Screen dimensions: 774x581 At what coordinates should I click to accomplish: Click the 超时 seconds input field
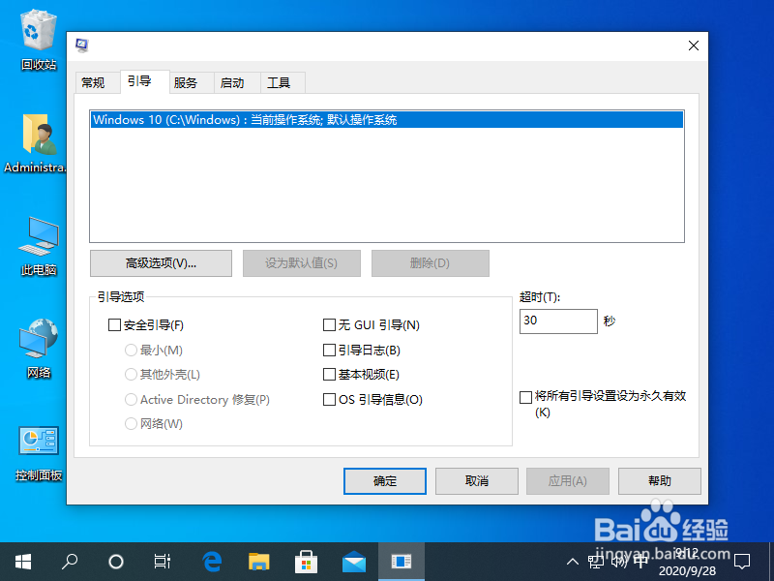tap(558, 321)
